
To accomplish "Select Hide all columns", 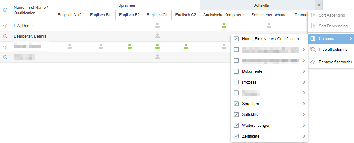I will tap(333, 49).
